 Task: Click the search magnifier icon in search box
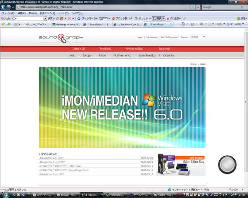pyautogui.click(x=242, y=7)
